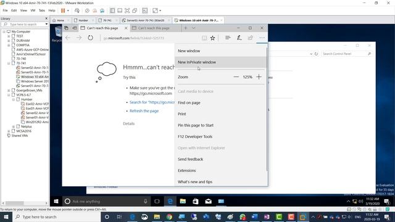Open the Library search filter dropdown arrow
This screenshot has width=395, height=222.
tap(46, 24)
